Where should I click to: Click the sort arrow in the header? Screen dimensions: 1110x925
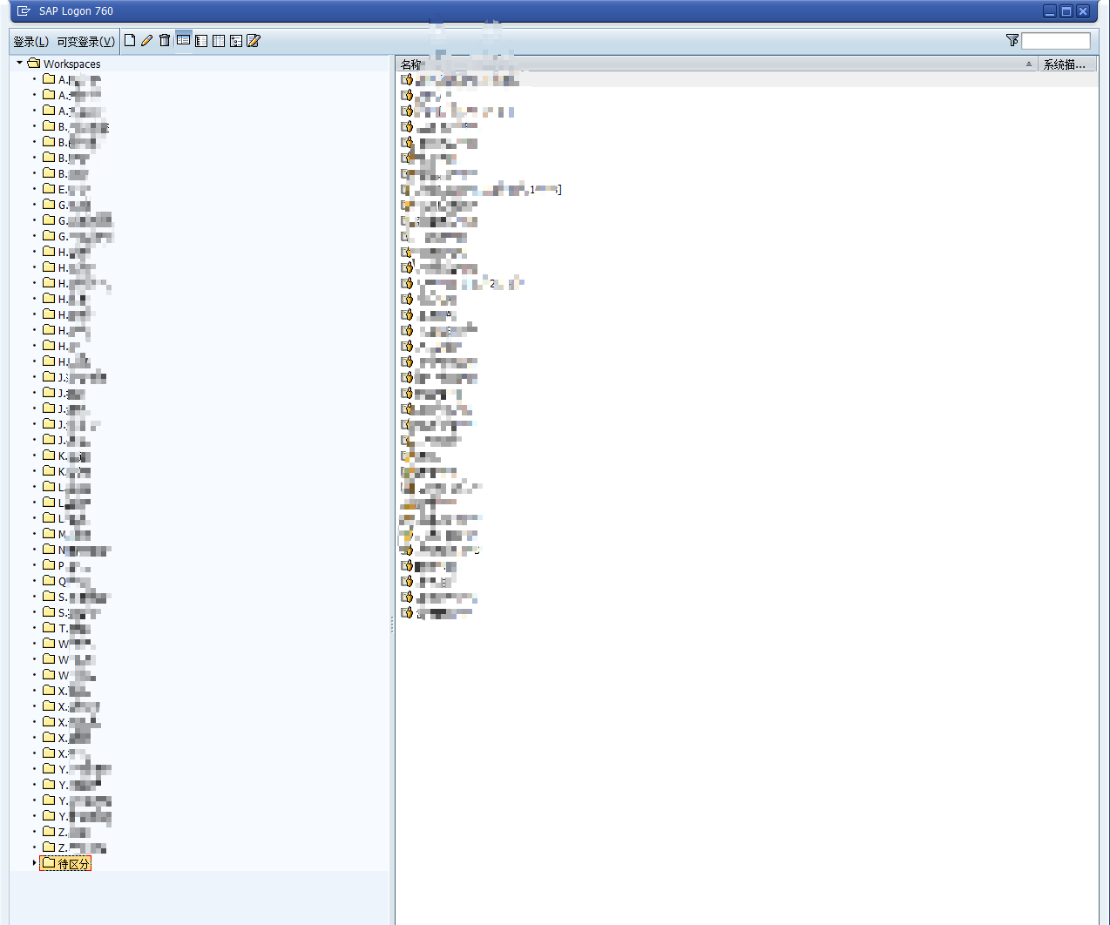1028,64
